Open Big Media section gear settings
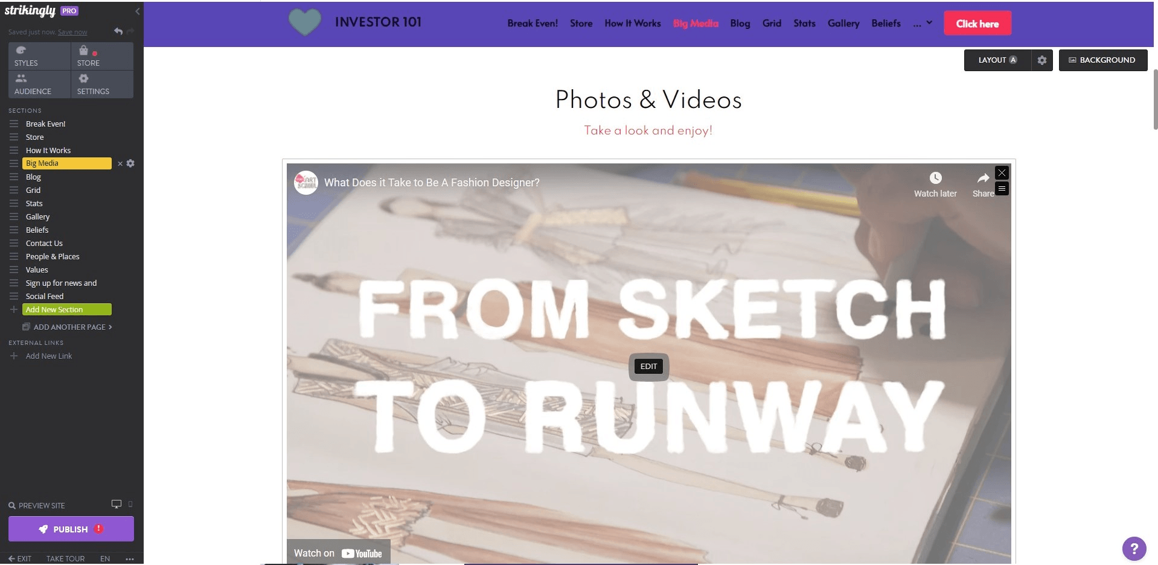Viewport: 1158px width, 565px height. [x=130, y=163]
